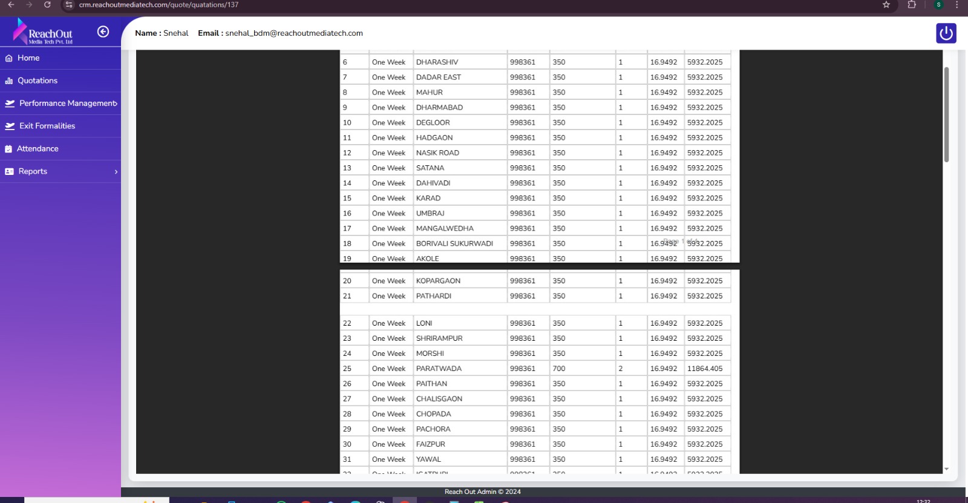Click the Quotations chart icon
Screen dimensions: 968x503
pos(9,81)
